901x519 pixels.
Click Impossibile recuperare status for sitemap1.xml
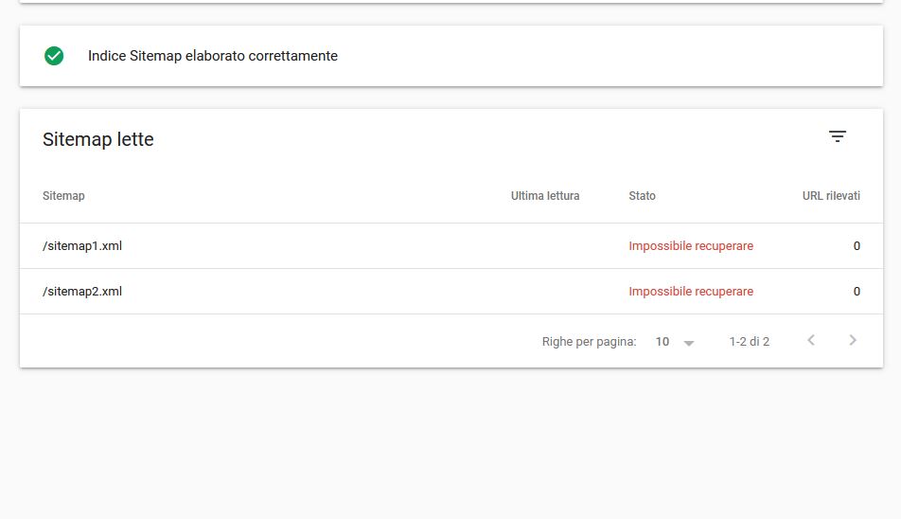691,246
